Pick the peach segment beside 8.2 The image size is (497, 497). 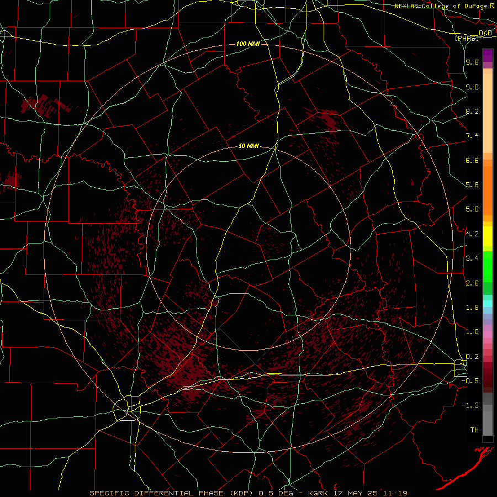(488, 113)
